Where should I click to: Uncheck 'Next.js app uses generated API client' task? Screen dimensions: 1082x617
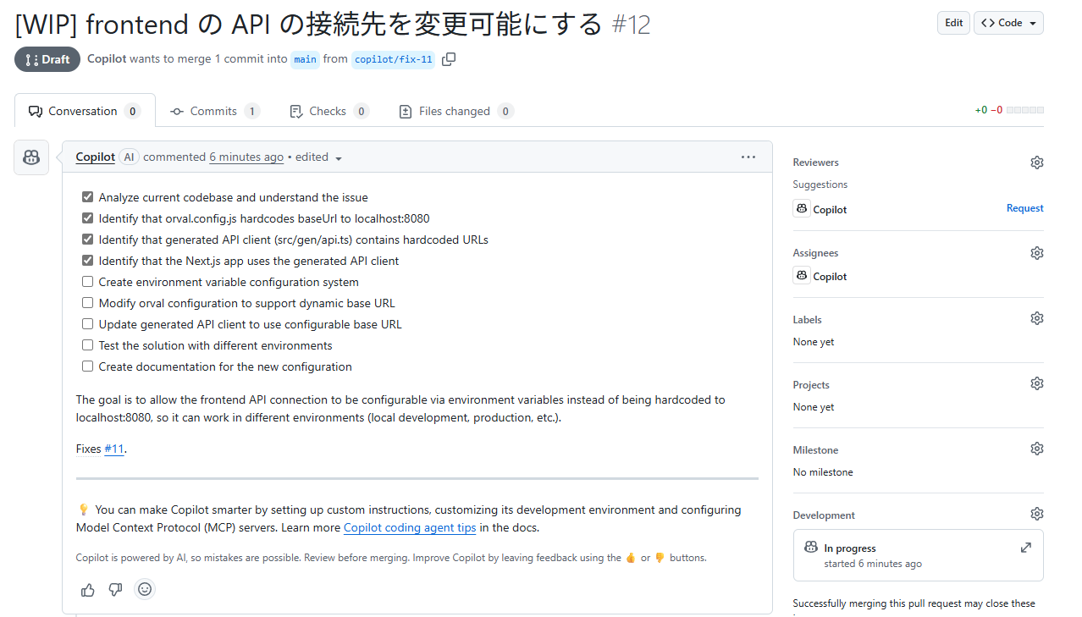(x=87, y=261)
